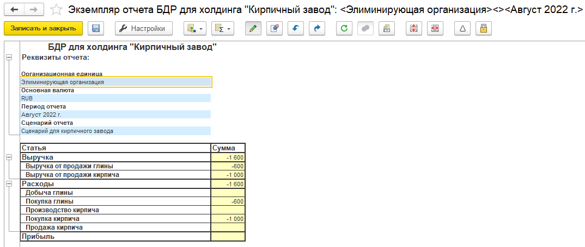Click the 'Записать и закрыть' button
The height and width of the screenshot is (247, 585).
[x=43, y=28]
